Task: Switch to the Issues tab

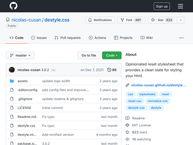Action: click(39, 38)
